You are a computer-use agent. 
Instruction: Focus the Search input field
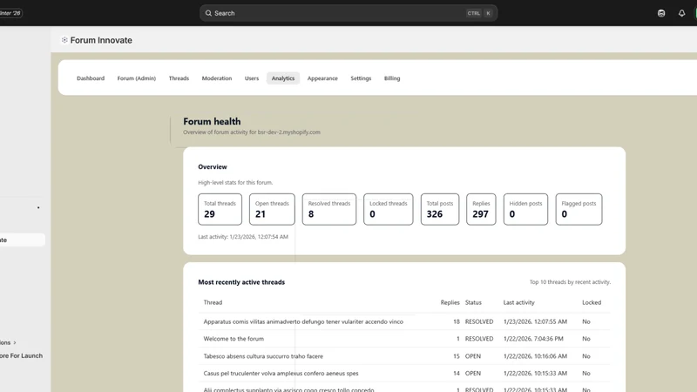point(348,13)
